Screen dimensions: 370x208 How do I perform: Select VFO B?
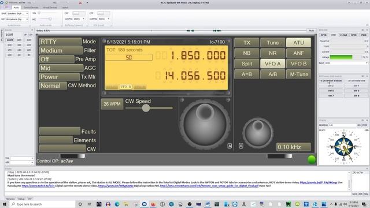(x=298, y=64)
